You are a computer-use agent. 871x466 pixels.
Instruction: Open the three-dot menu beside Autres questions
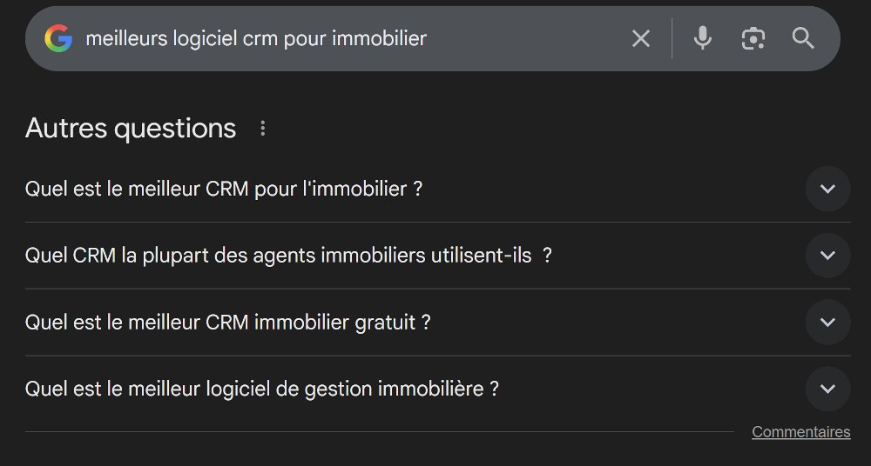click(263, 129)
